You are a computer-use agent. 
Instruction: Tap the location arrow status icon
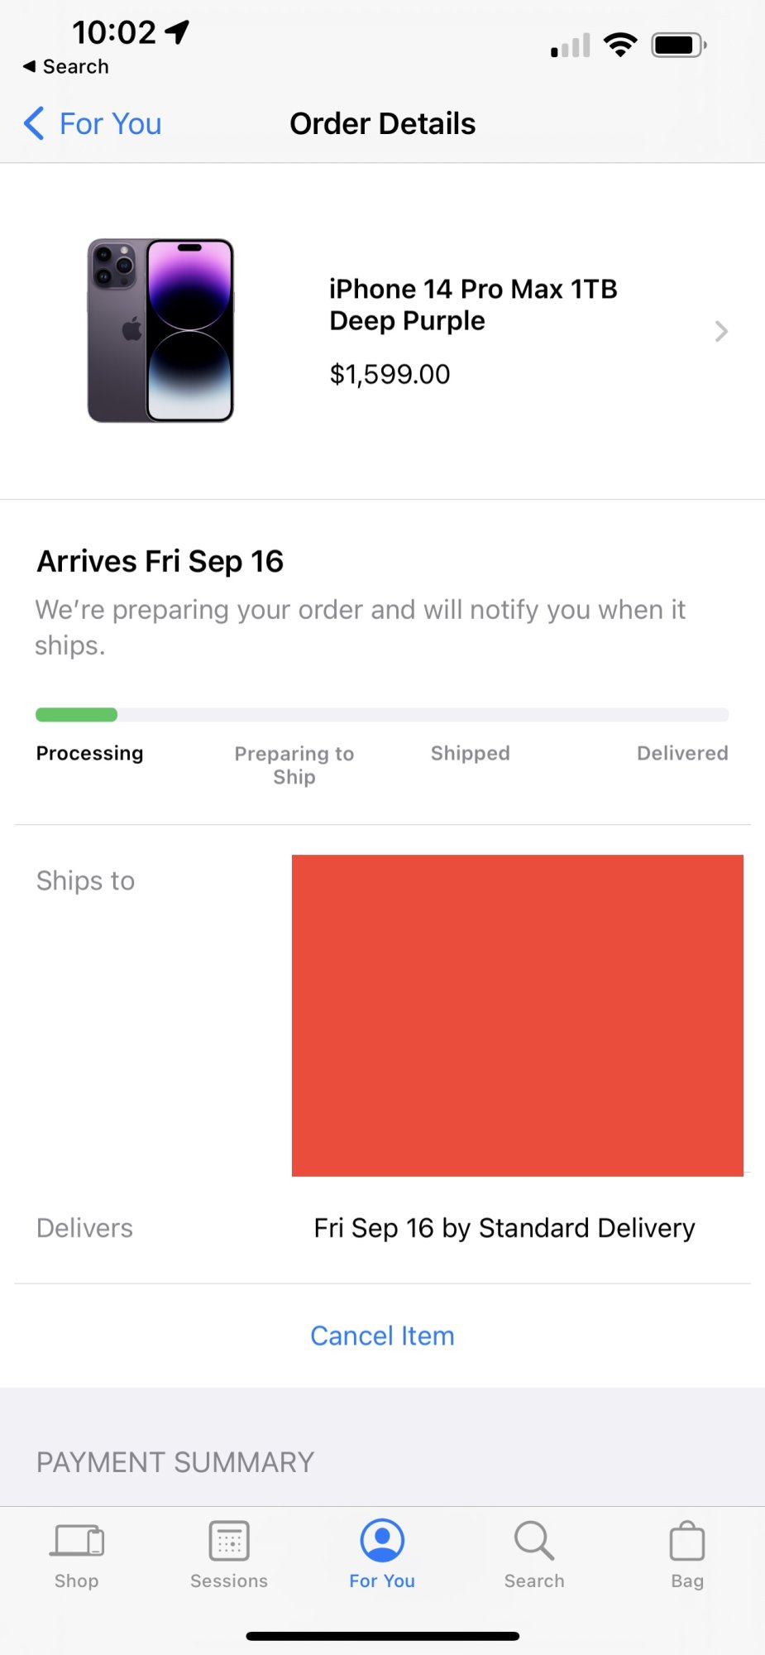click(177, 31)
